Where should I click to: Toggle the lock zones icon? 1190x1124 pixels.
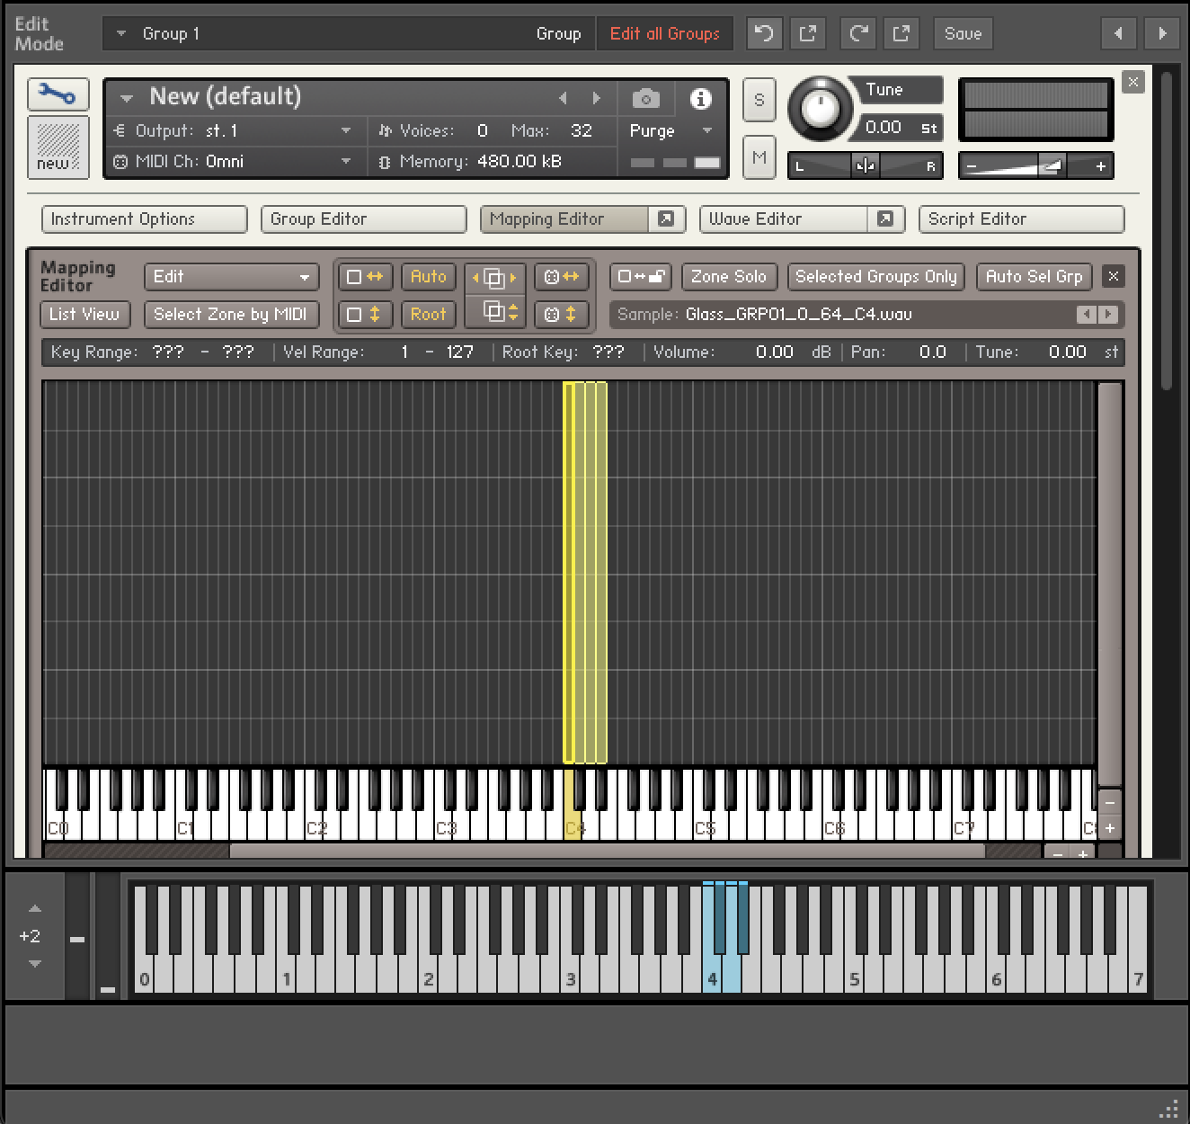pos(640,277)
